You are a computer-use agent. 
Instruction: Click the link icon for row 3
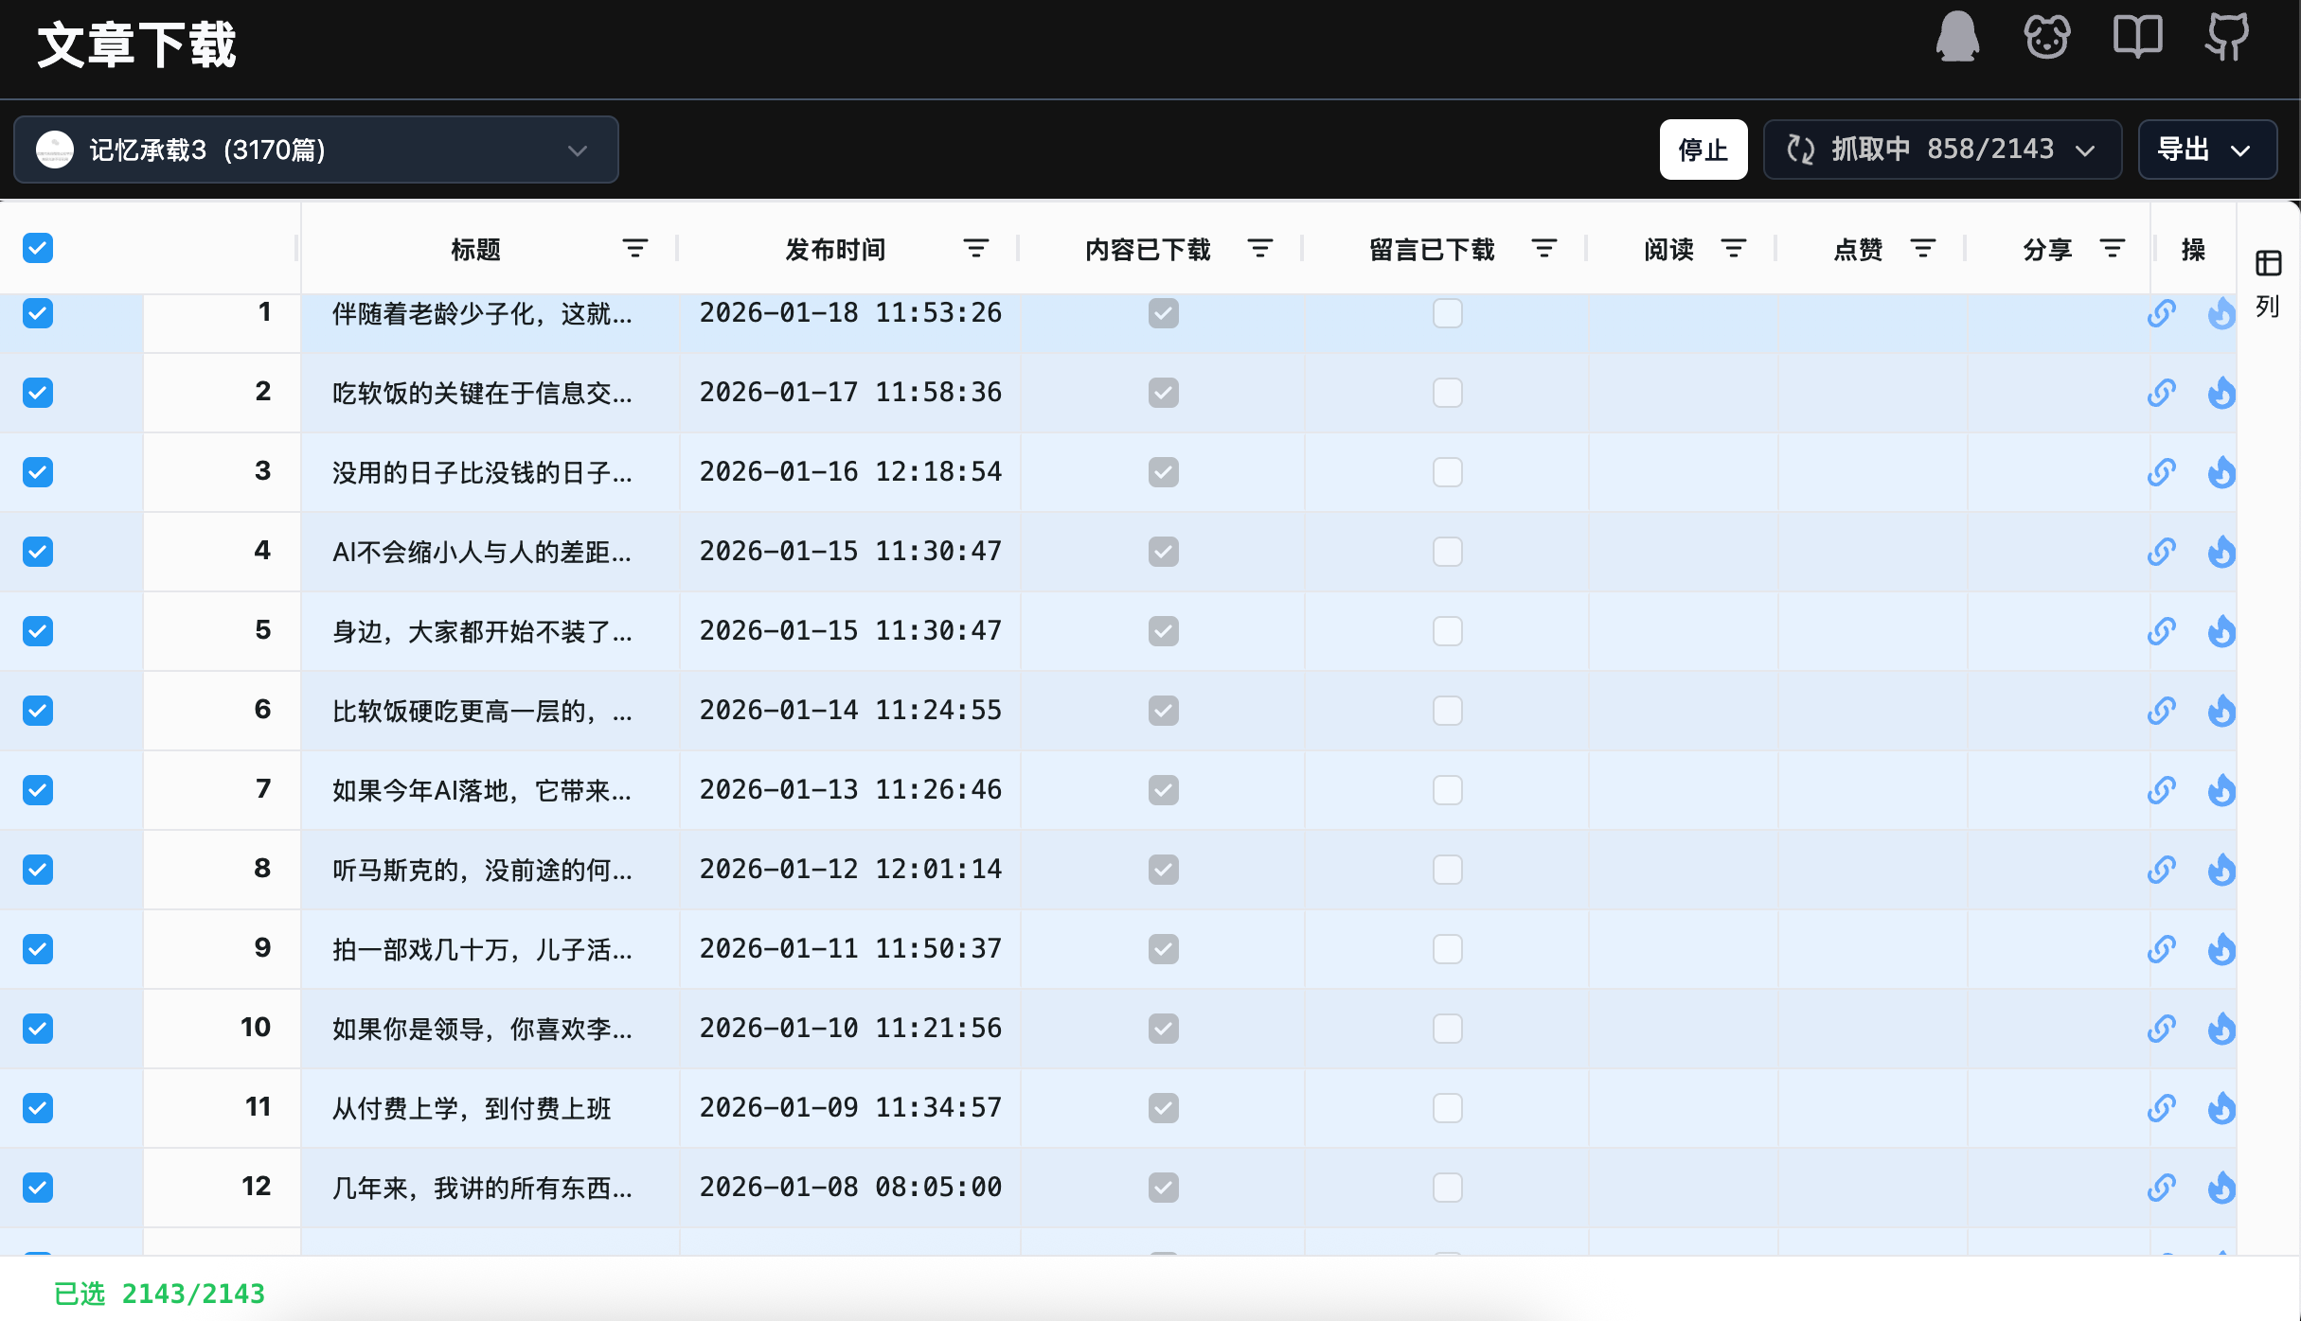[2161, 471]
